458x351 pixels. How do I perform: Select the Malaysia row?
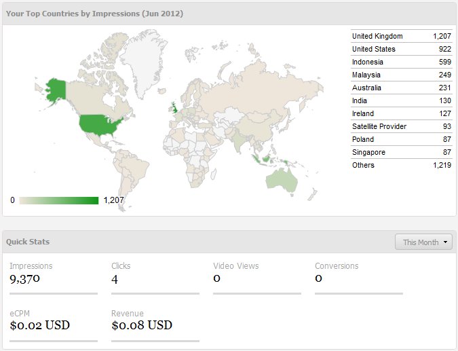tap(401, 75)
